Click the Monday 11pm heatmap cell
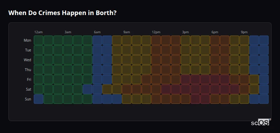 click(x=264, y=40)
